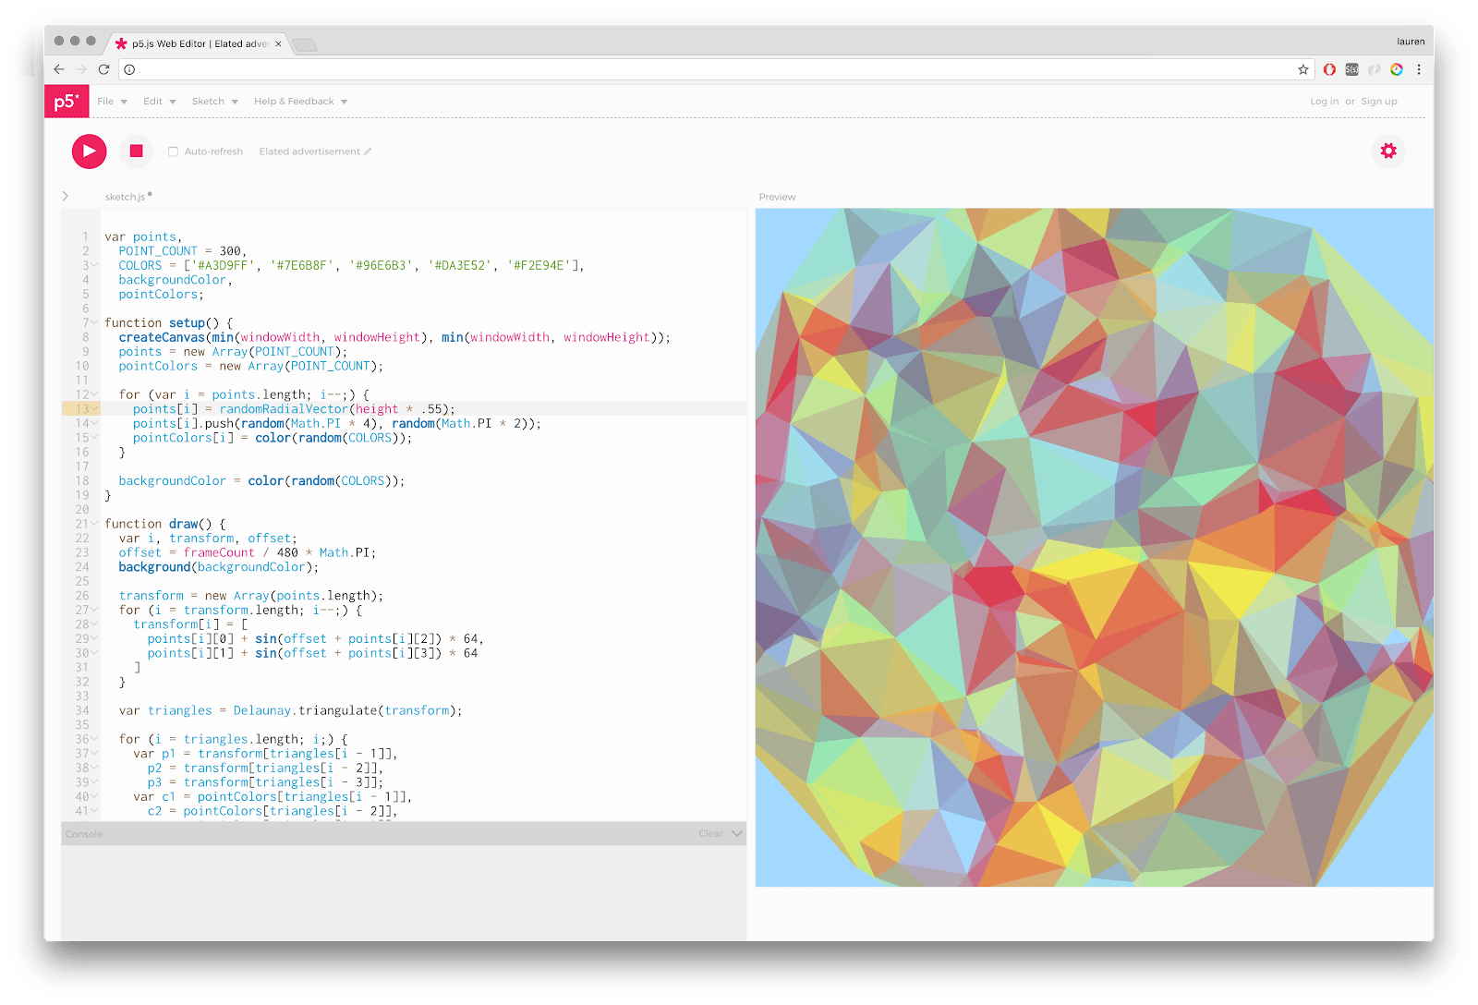
Task: Rename sketch using the pencil icon
Action: coord(369,151)
